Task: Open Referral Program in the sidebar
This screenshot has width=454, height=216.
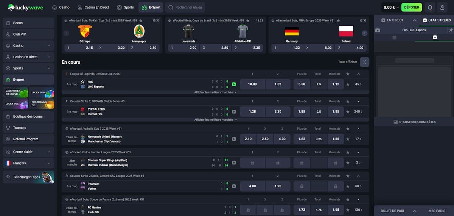Action: (28, 139)
